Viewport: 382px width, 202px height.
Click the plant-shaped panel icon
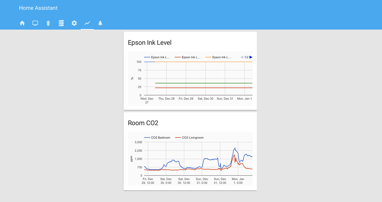click(x=48, y=23)
